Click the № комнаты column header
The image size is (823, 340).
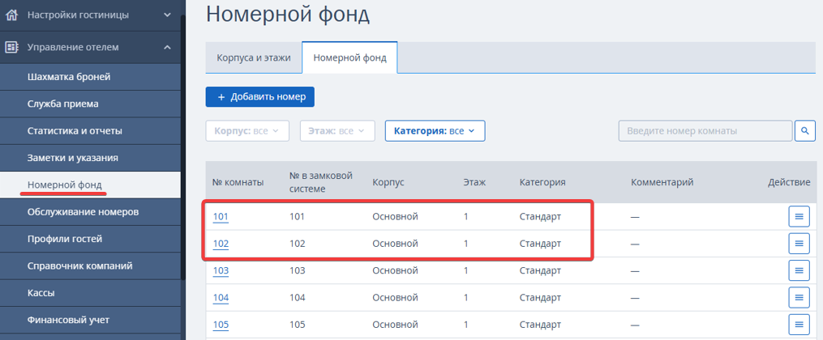pos(238,182)
